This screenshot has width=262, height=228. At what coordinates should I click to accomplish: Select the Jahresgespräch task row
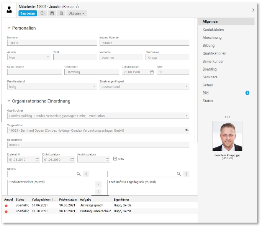[100, 205]
